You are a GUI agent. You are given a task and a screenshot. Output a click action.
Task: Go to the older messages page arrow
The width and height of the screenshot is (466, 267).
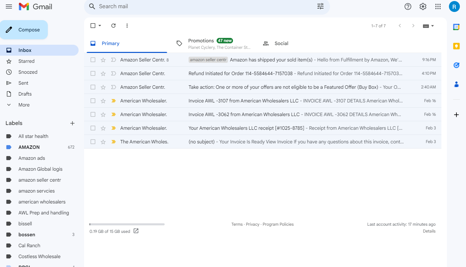coord(413,26)
